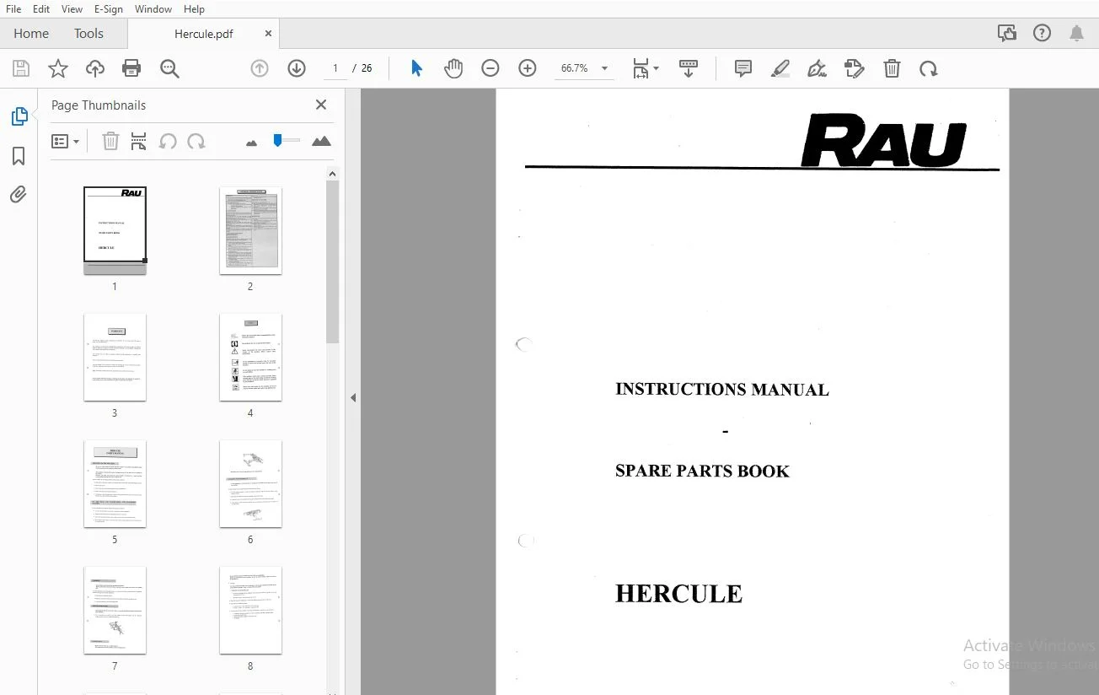Collapse the left navigation pane arrow
Screen dimensions: 1099x695
point(353,397)
